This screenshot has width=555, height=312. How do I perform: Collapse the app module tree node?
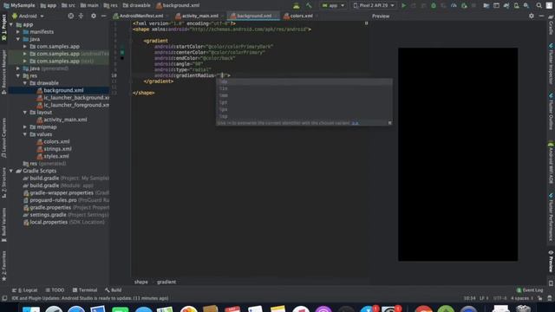(x=11, y=24)
